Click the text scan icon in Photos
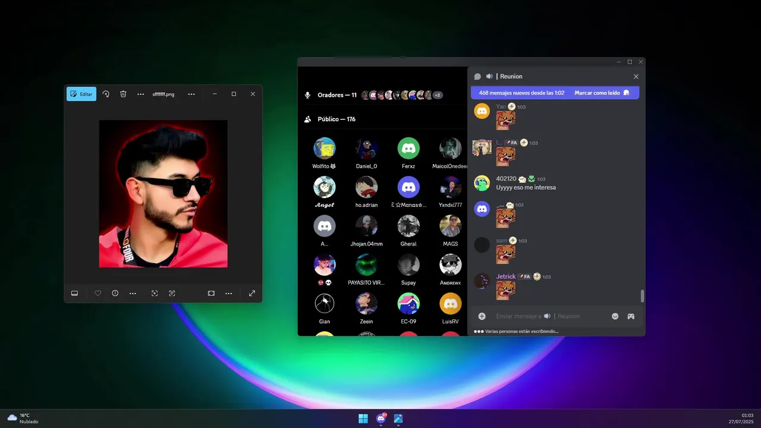The image size is (761, 428). point(172,293)
